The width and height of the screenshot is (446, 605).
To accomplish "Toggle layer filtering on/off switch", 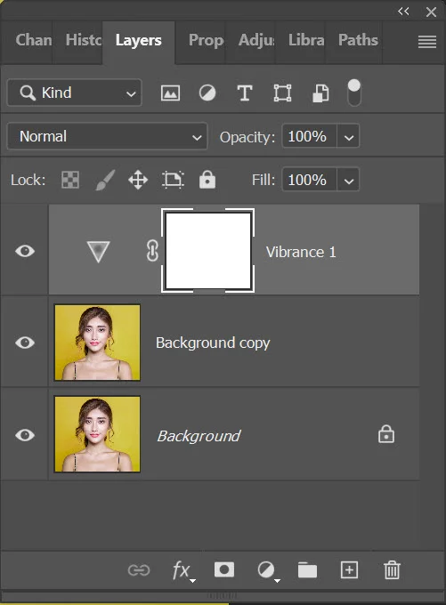I will coord(354,93).
